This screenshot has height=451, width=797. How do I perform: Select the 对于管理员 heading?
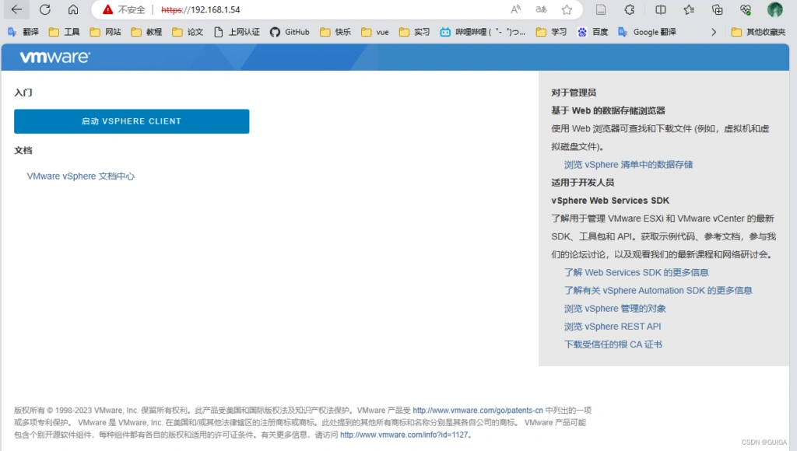[574, 93]
